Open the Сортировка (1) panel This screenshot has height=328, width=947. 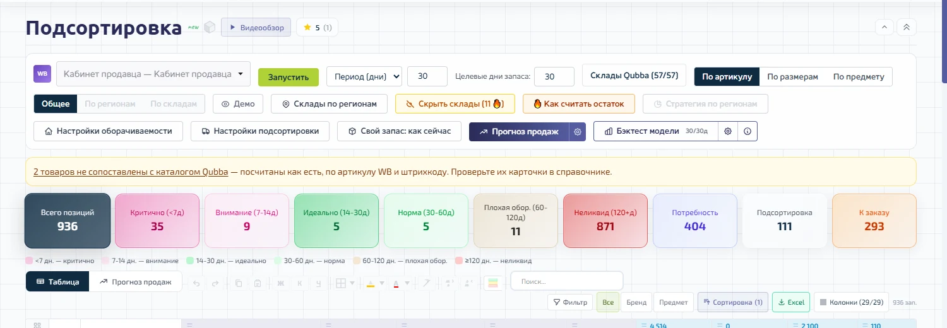pyautogui.click(x=732, y=302)
